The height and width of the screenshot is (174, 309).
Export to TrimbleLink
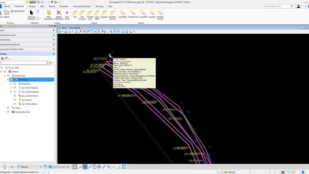133,14
